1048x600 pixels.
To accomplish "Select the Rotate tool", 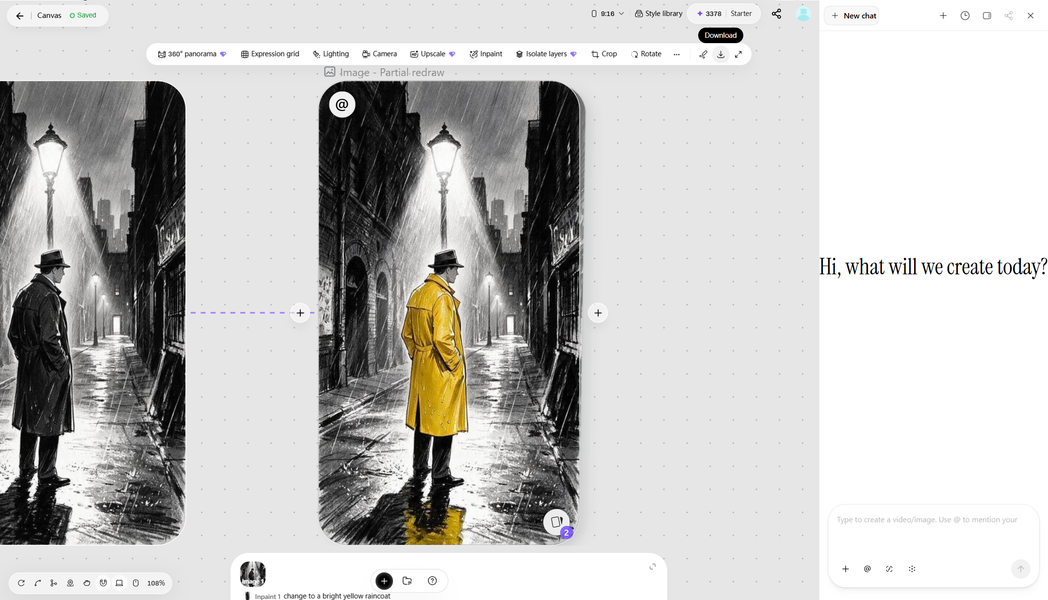I will (646, 54).
